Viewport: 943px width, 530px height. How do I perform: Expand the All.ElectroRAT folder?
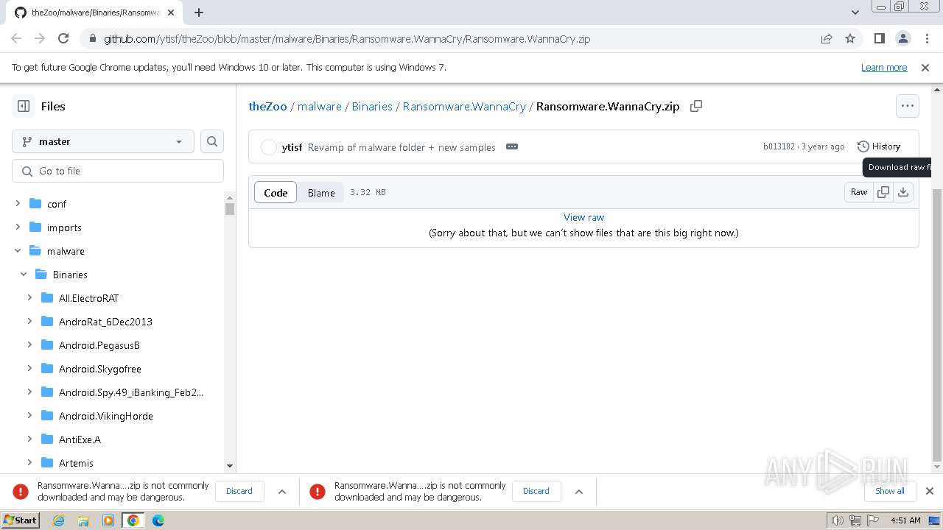(x=29, y=298)
